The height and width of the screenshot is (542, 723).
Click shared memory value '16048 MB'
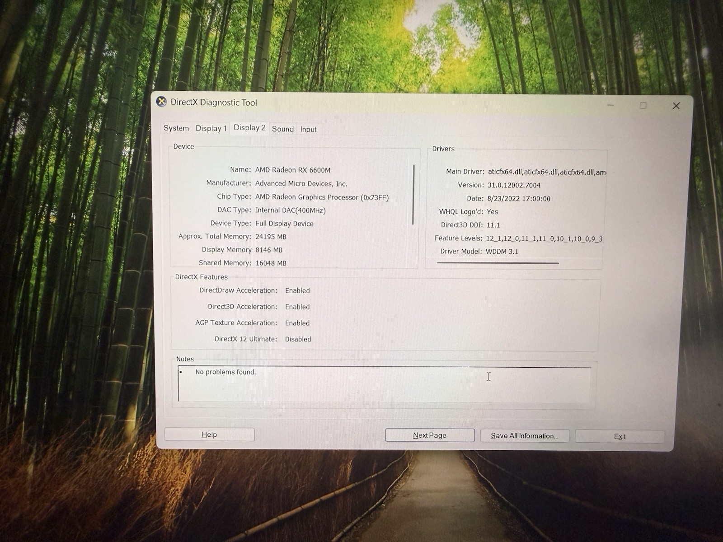pyautogui.click(x=271, y=263)
